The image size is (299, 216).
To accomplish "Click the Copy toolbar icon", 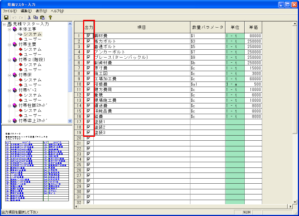I will pyautogui.click(x=36, y=18).
